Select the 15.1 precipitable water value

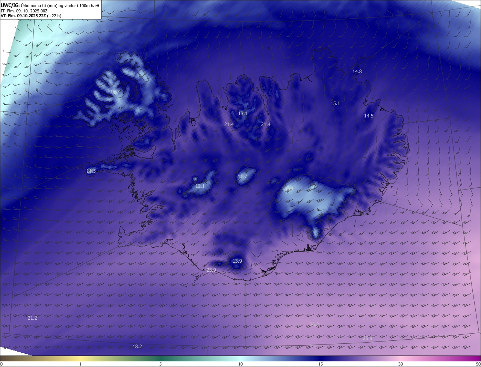335,104
